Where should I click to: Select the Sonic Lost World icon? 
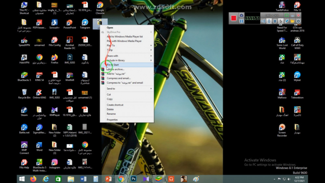(282, 43)
